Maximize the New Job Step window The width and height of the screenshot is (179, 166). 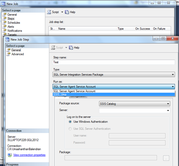point(163,38)
